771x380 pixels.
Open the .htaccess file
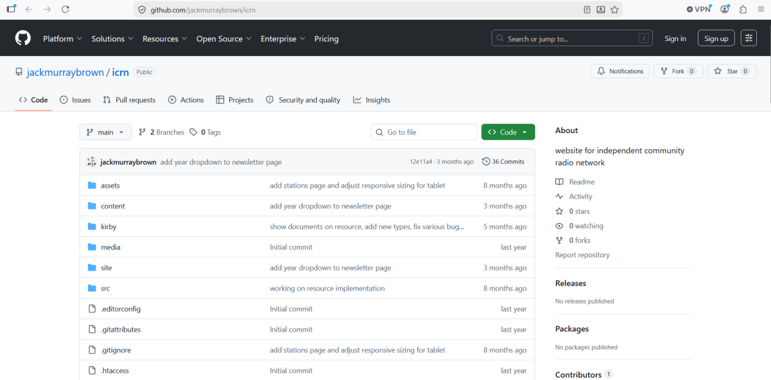coord(115,370)
